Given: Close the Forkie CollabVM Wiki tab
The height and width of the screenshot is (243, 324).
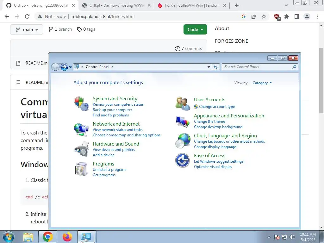Looking at the screenshot, I should 225,6.
